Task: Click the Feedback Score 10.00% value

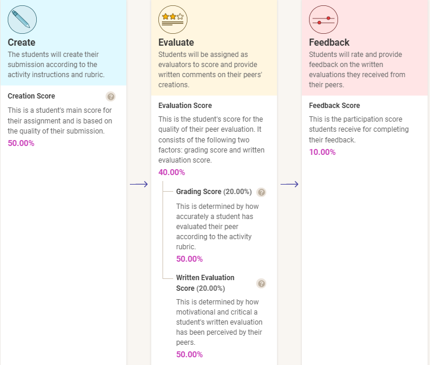Action: tap(322, 153)
